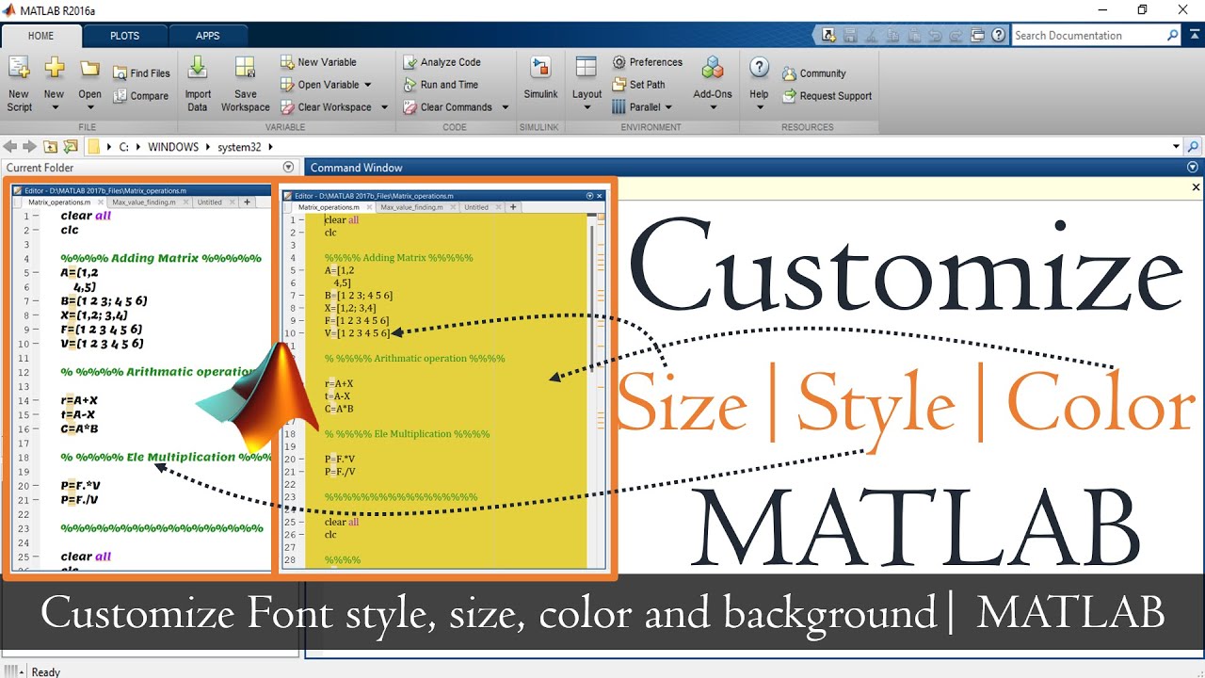Go forward in folder history
The width and height of the screenshot is (1205, 678).
coord(29,147)
